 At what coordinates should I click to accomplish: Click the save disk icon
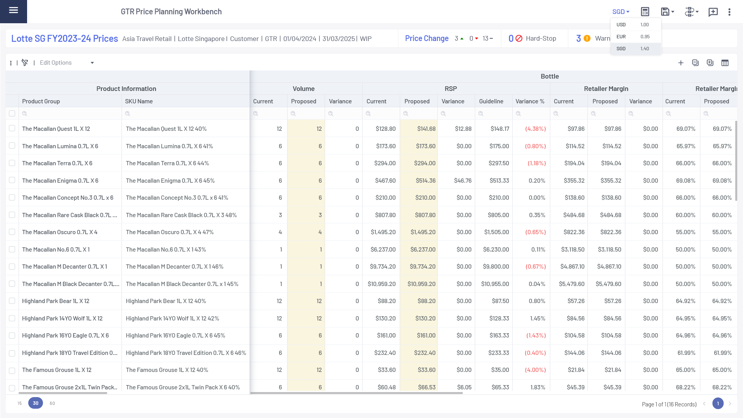coord(665,12)
